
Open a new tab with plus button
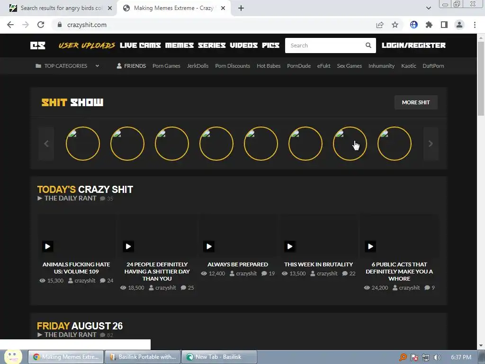[241, 8]
